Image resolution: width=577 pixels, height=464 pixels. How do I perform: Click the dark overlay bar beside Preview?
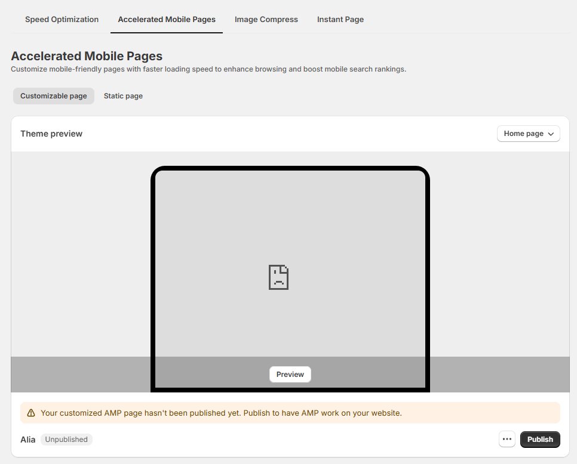click(x=496, y=374)
